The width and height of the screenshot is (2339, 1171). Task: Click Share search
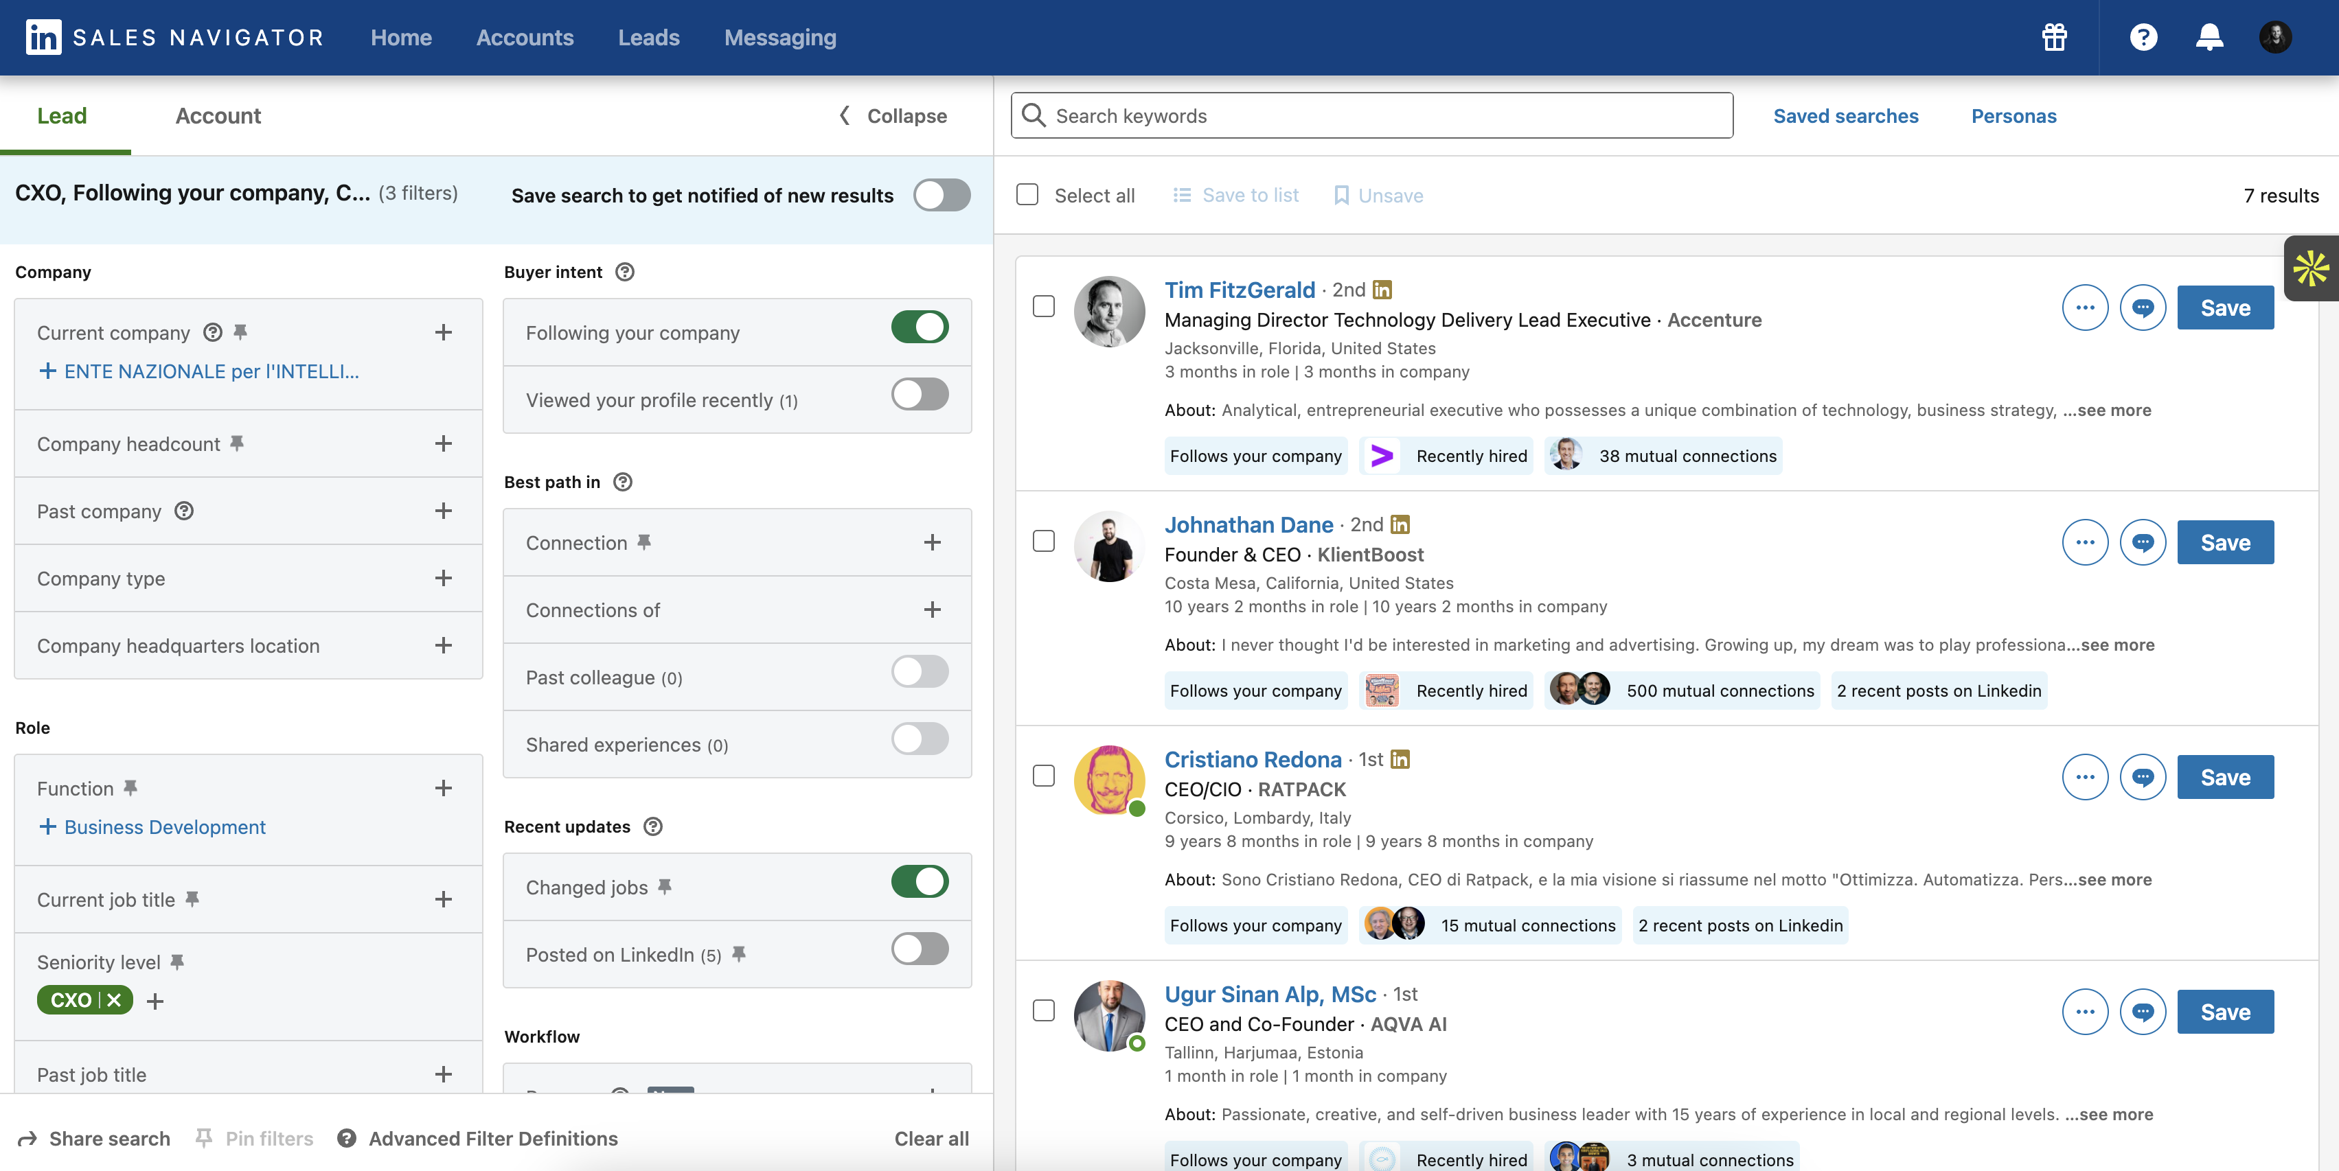pos(93,1138)
